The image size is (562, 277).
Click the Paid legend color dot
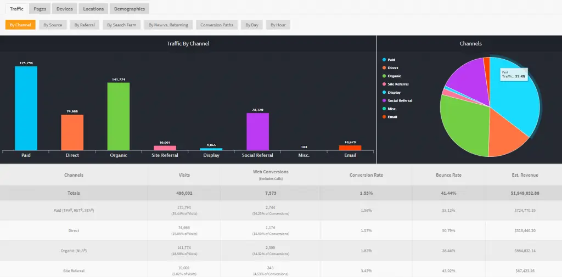[384, 60]
